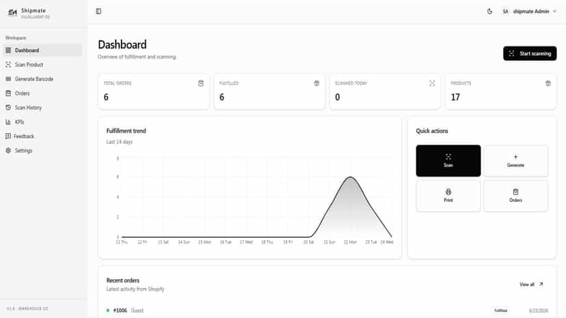The image size is (566, 318).
Task: Open KPIs in the sidebar
Action: pyautogui.click(x=42, y=122)
